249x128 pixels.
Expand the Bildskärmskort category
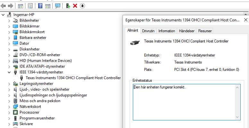[9, 32]
